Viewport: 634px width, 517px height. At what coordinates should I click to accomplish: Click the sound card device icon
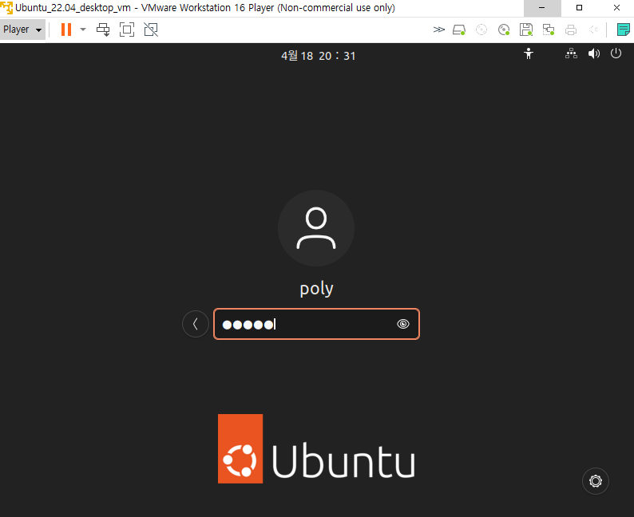click(x=593, y=30)
